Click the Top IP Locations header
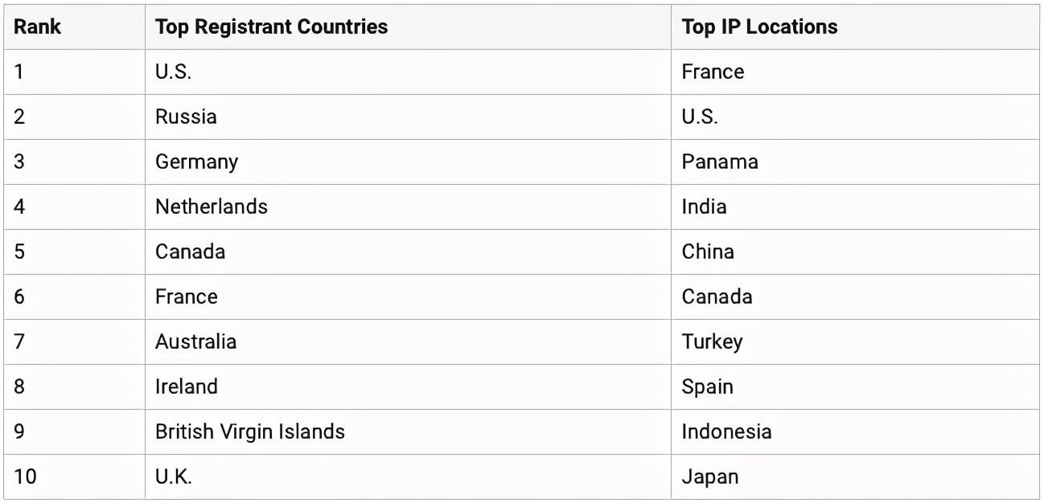Image resolution: width=1044 pixels, height=503 pixels. [759, 27]
